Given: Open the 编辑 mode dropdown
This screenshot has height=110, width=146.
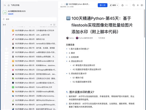Looking at the screenshot, I should (x=114, y=5).
